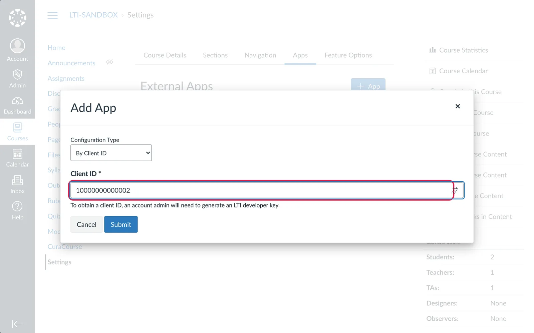The image size is (534, 333).
Task: Select the Apps tab
Action: point(300,55)
